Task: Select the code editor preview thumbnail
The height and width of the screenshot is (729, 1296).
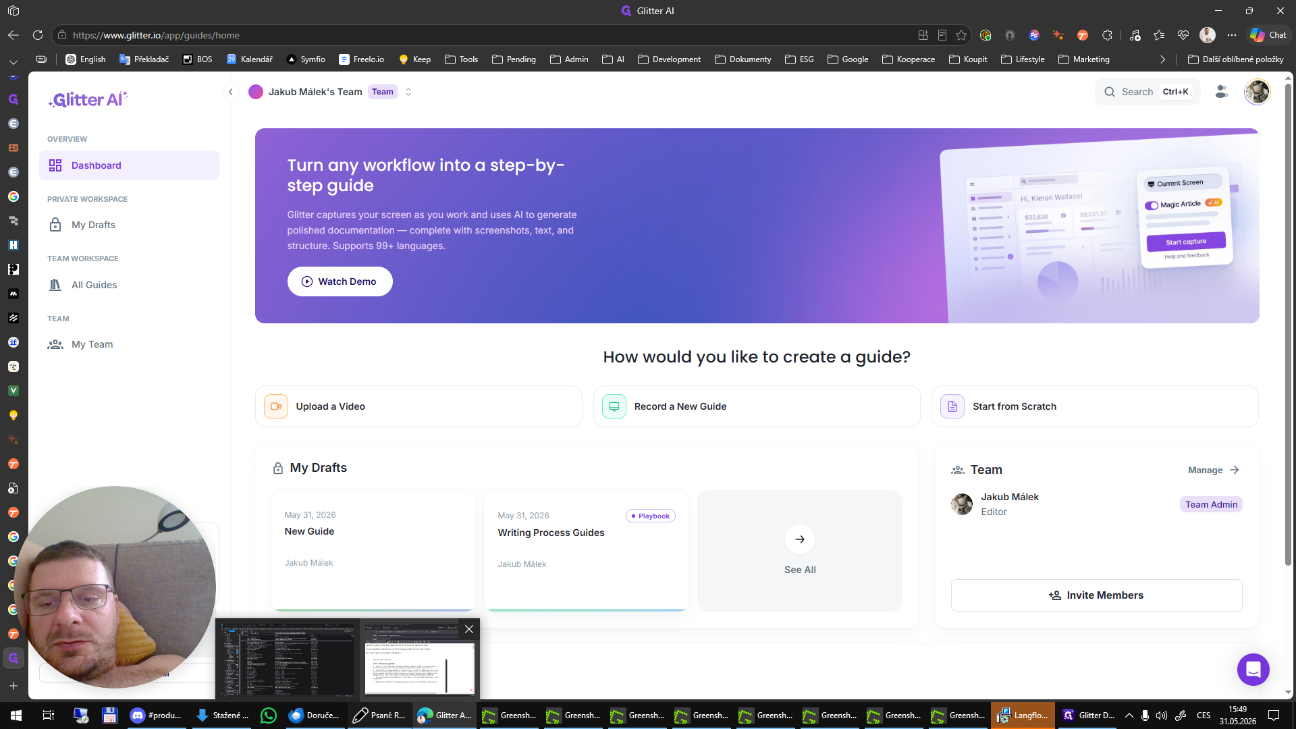Action: [x=288, y=659]
